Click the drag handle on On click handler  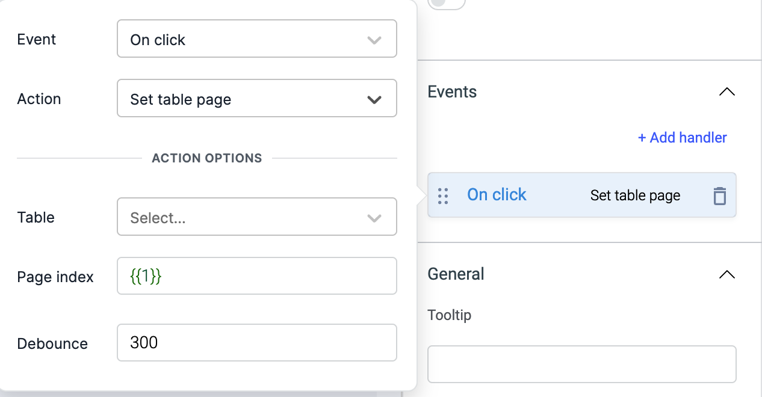[443, 196]
